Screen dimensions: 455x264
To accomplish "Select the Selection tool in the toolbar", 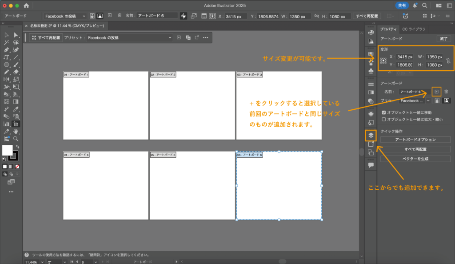I will [x=6, y=36].
